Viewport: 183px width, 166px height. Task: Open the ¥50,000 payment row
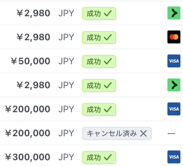[91, 61]
